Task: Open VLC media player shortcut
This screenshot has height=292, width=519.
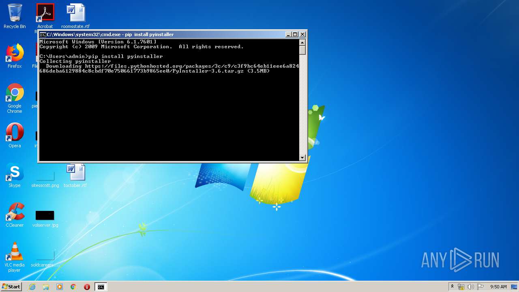Action: 15,257
